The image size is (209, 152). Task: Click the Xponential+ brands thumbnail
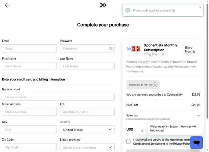(133, 49)
